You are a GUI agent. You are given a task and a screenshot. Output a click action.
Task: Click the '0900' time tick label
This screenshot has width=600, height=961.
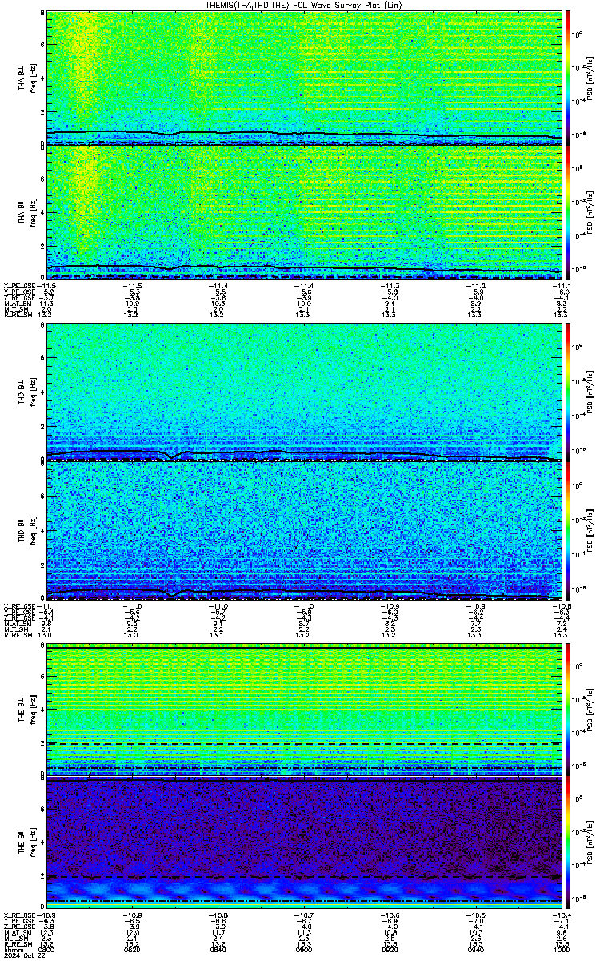click(x=304, y=948)
